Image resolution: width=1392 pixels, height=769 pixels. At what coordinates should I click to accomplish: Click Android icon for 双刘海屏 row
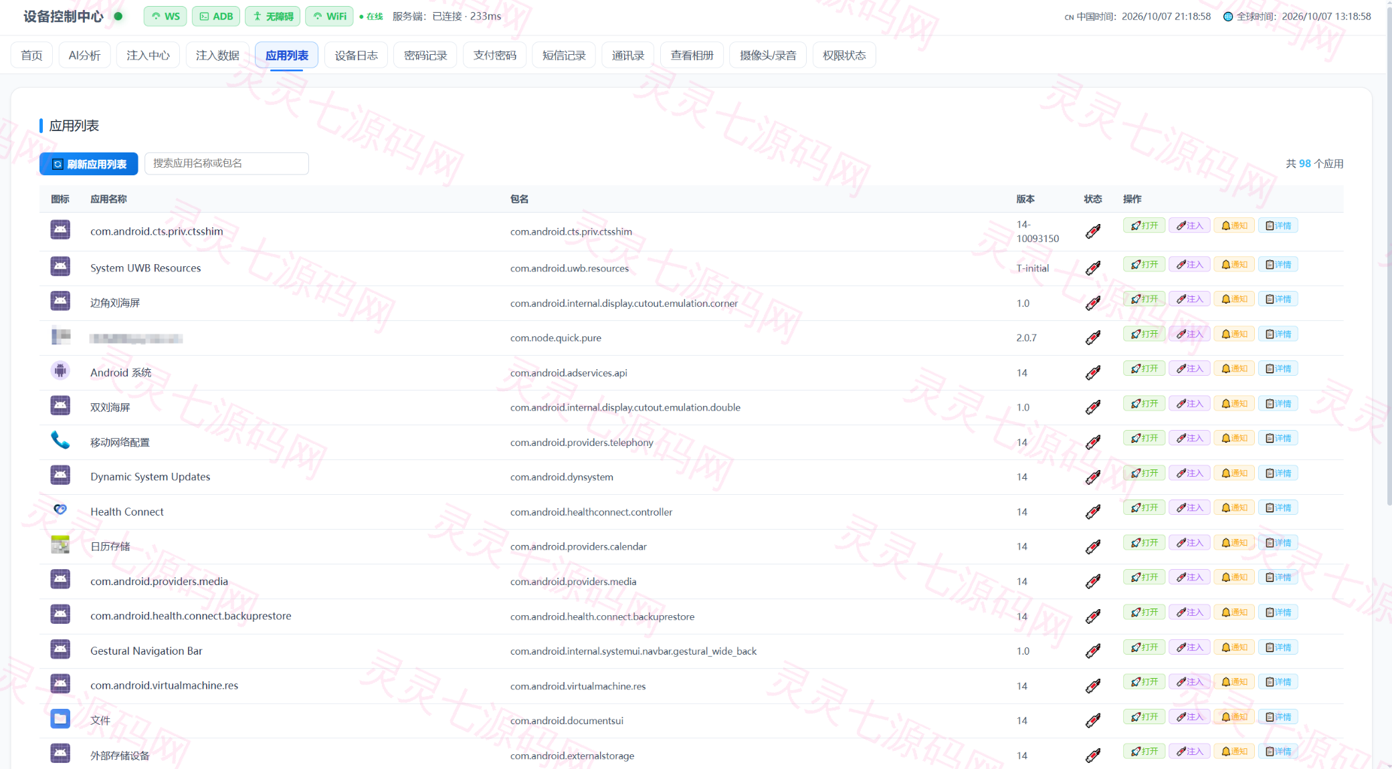[x=60, y=405]
